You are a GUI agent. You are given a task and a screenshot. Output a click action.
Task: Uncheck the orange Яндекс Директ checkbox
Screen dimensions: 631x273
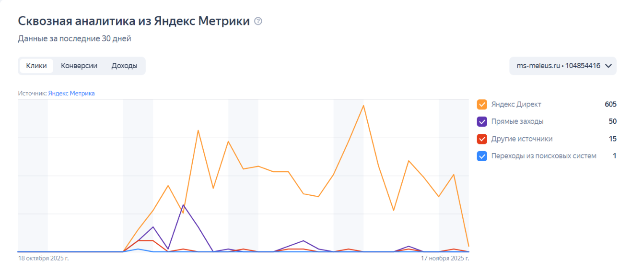[x=482, y=104]
